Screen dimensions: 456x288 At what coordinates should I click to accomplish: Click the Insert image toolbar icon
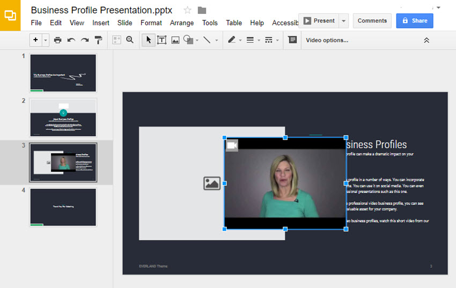click(175, 40)
